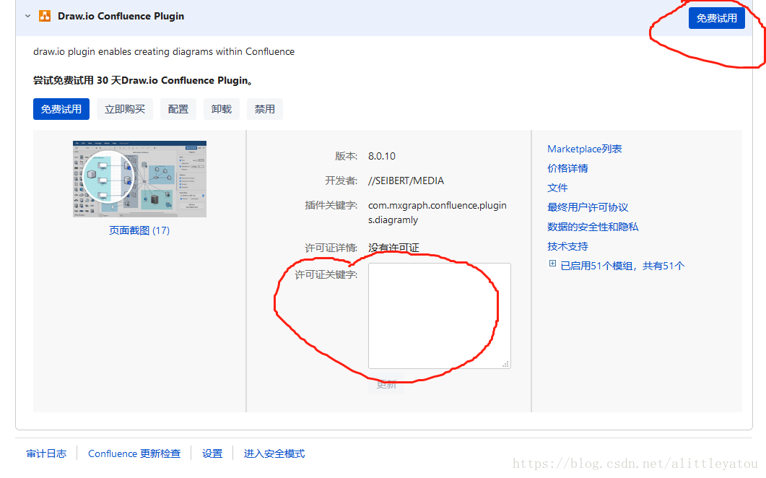Select the plugin key com.mxgraph.confluence.plugins.diagramly
This screenshot has height=478, width=766.
[x=438, y=212]
